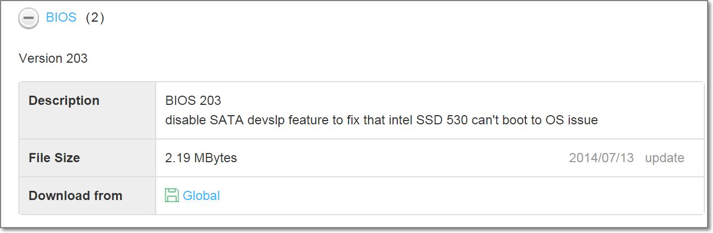The width and height of the screenshot is (713, 233).
Task: Click the word "feature" in the fix note
Action: click(x=308, y=120)
